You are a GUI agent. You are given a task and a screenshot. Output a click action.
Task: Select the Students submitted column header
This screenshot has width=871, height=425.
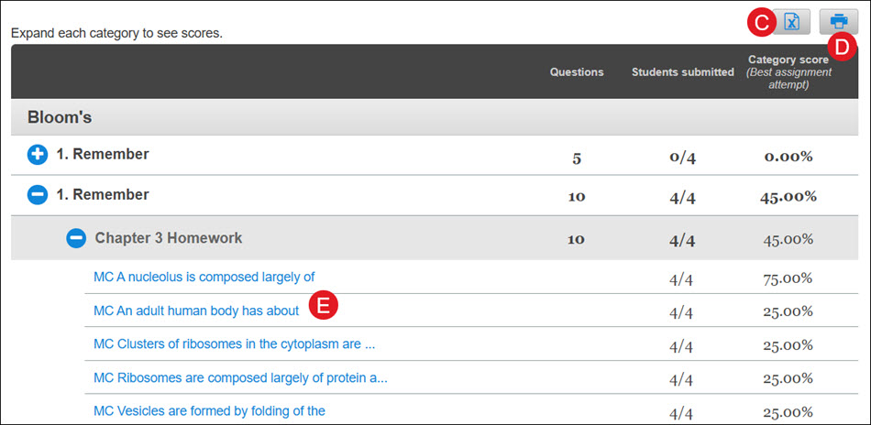683,72
